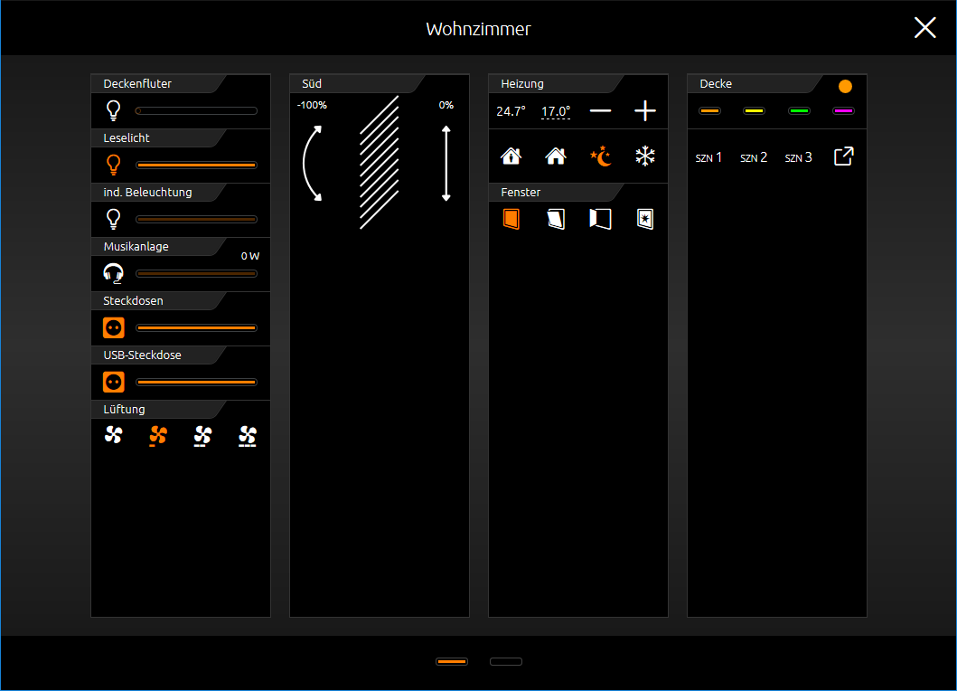Click the 17.0° setpoint temperature value
The width and height of the screenshot is (957, 691).
pyautogui.click(x=556, y=112)
